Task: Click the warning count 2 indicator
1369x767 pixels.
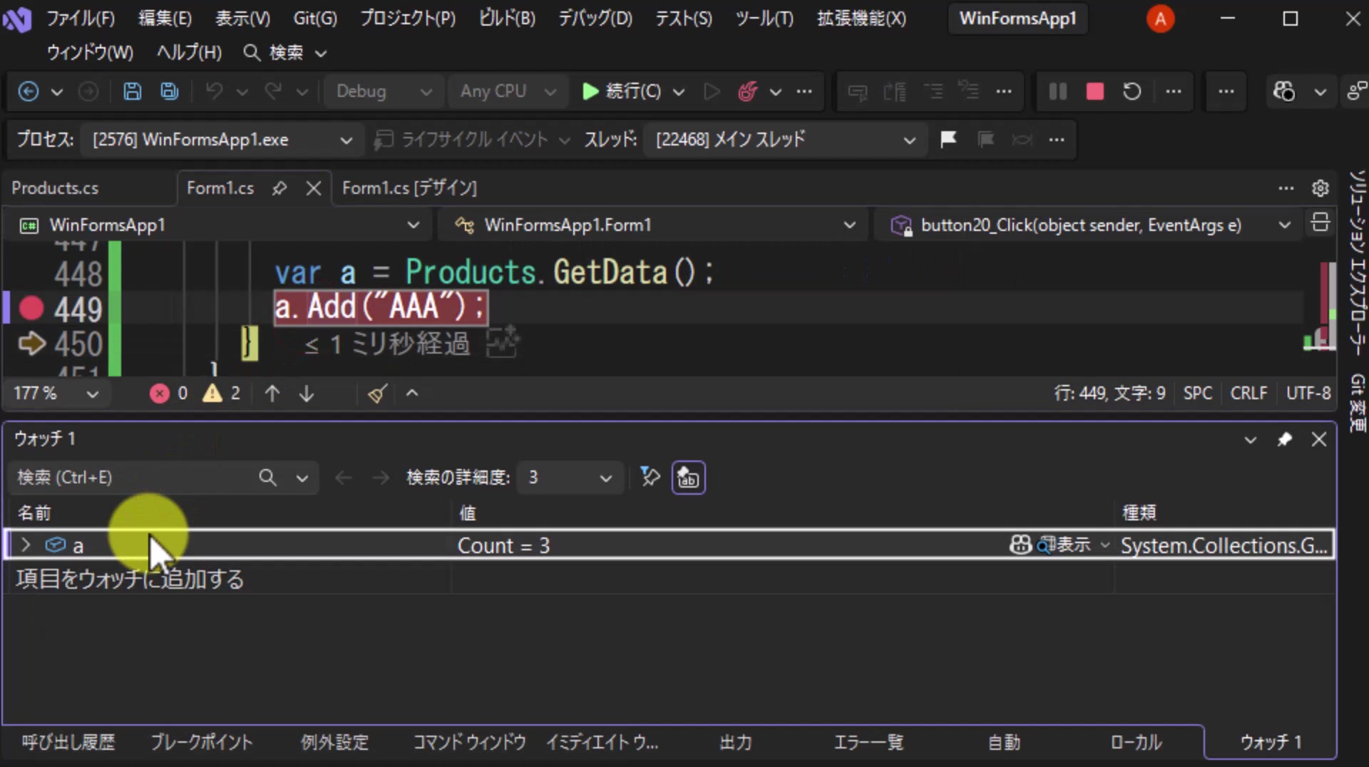Action: point(222,393)
